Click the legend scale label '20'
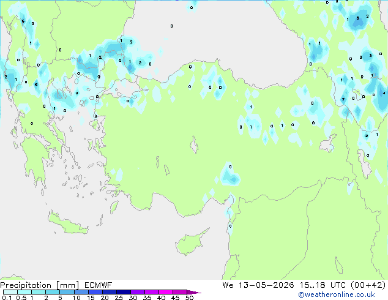388x300 pixels. (x=105, y=298)
